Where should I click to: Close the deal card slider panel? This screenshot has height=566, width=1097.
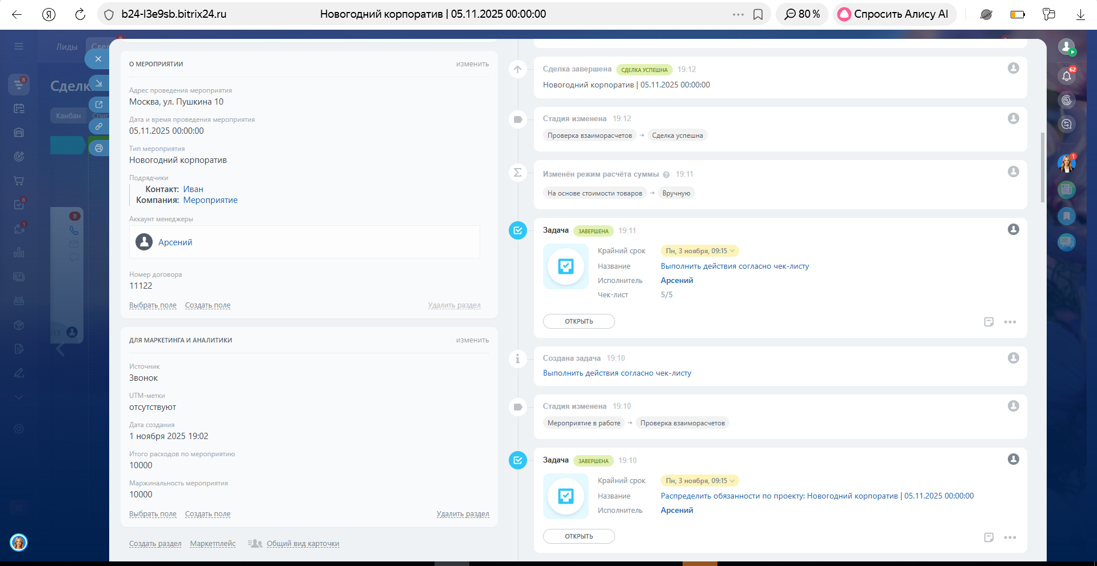click(x=98, y=59)
